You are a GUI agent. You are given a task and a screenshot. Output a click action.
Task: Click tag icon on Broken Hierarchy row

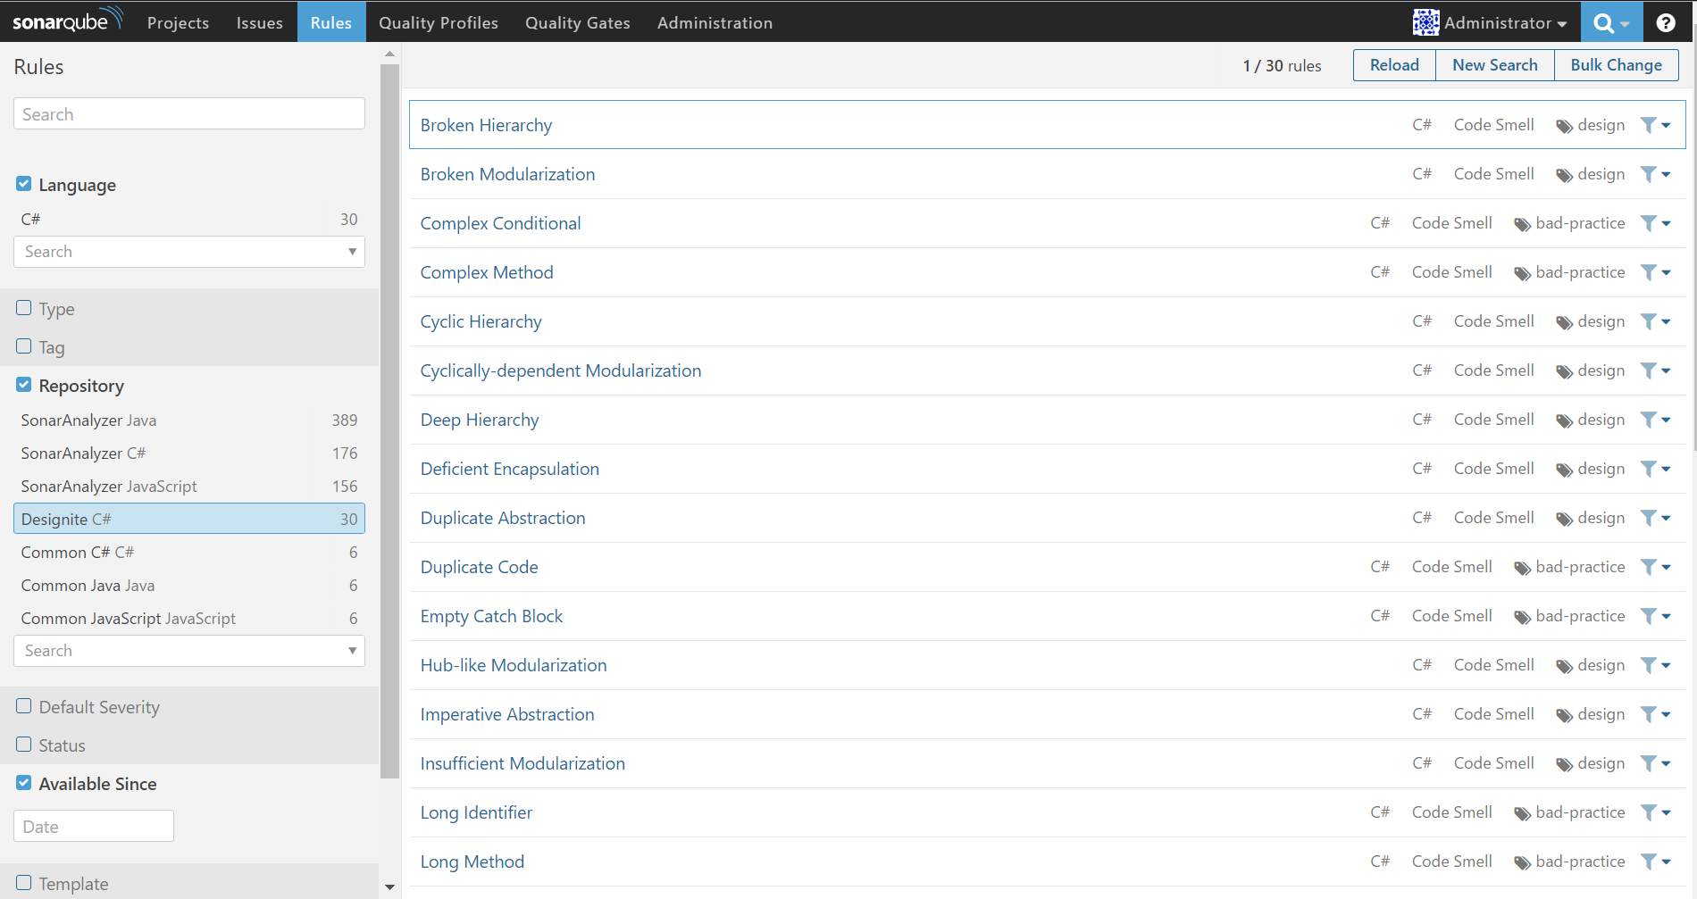coord(1564,127)
